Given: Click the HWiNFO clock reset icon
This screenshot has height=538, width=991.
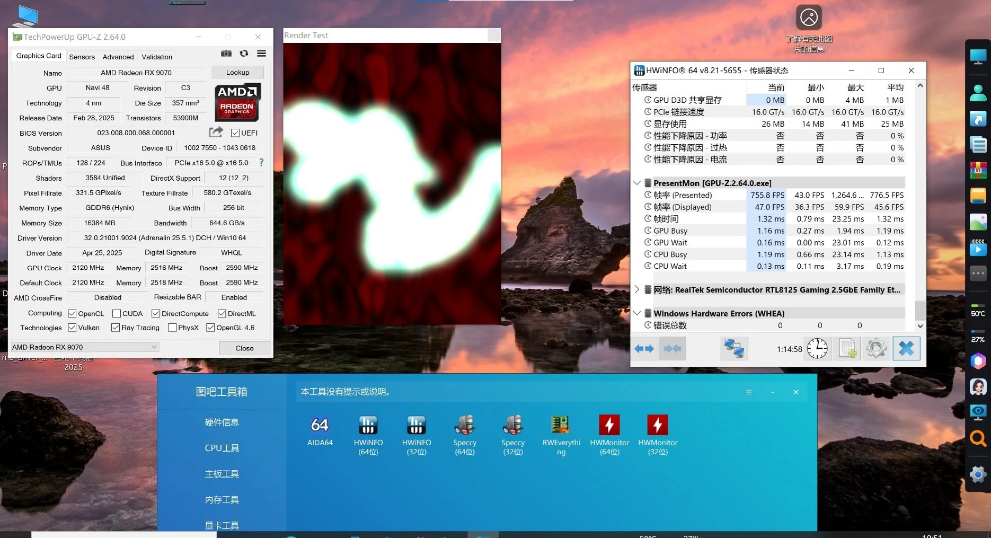Looking at the screenshot, I should 817,349.
